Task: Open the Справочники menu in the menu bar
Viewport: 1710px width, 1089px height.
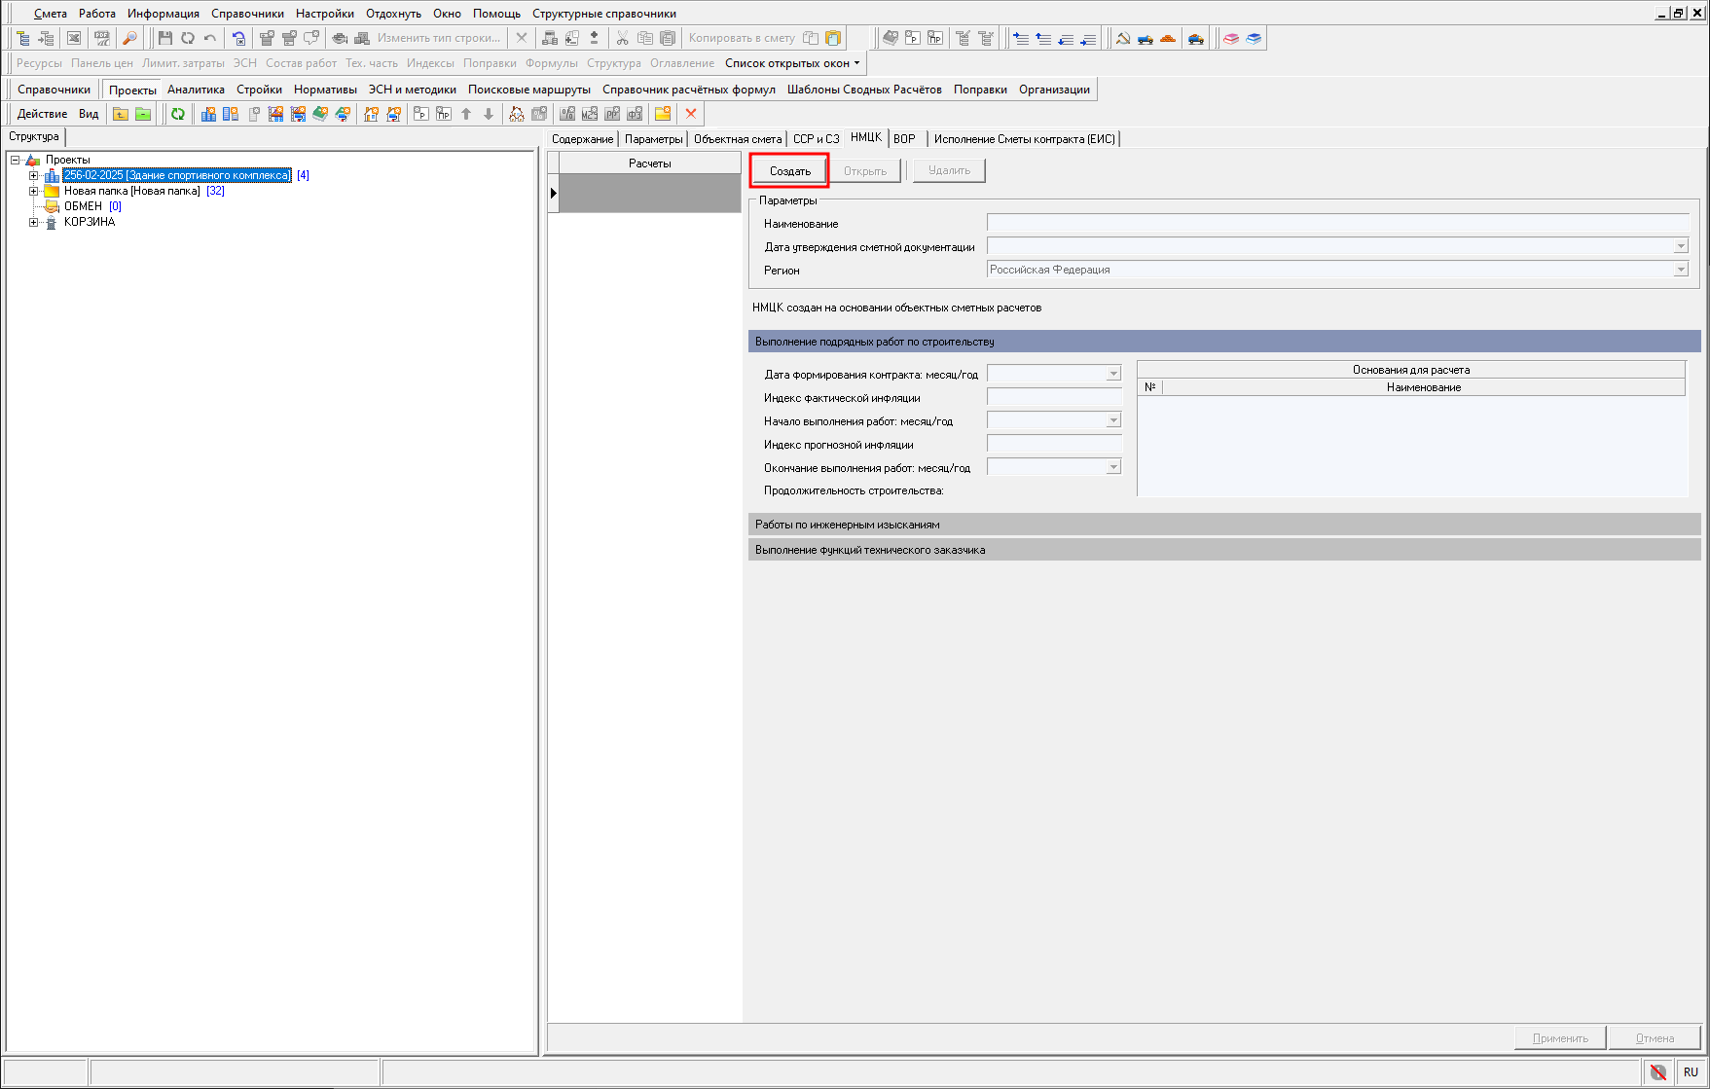Action: click(x=247, y=14)
